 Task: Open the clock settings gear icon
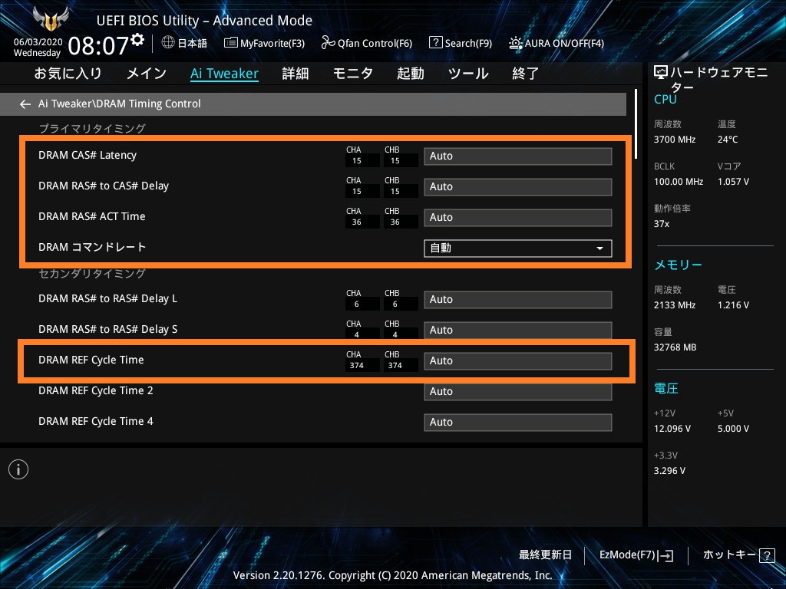(137, 39)
